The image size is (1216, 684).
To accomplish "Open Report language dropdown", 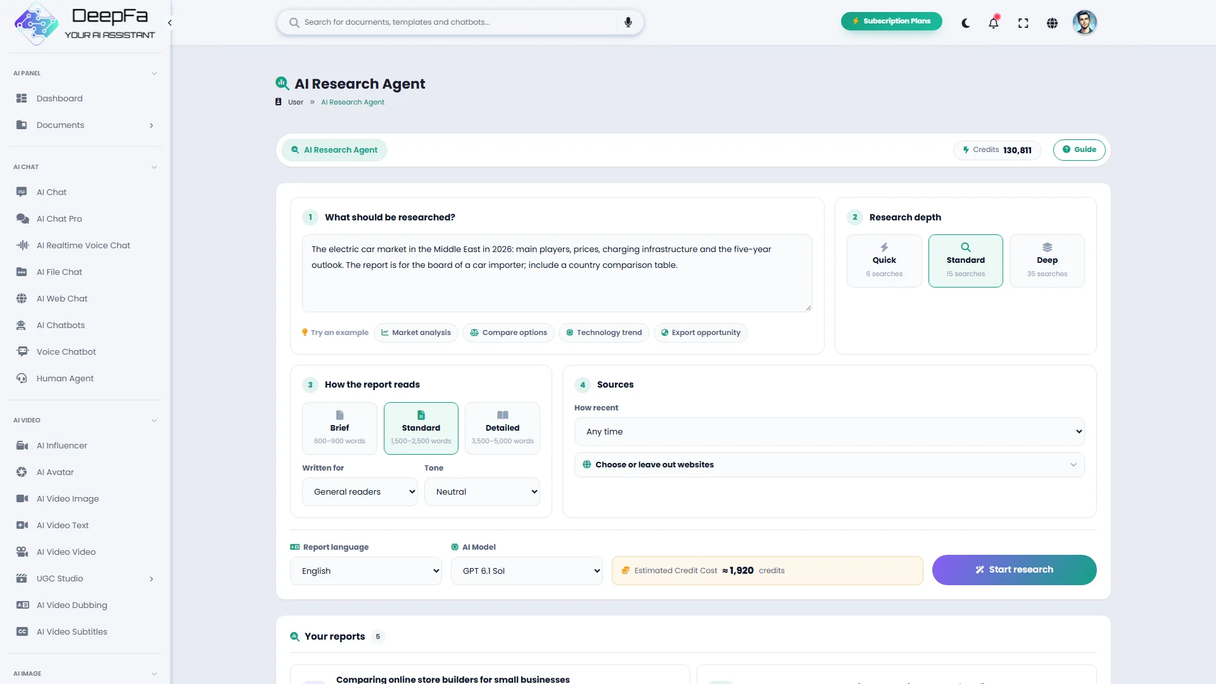I will tap(365, 571).
